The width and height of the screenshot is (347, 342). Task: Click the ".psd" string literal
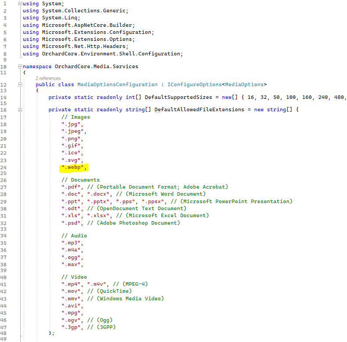click(71, 223)
